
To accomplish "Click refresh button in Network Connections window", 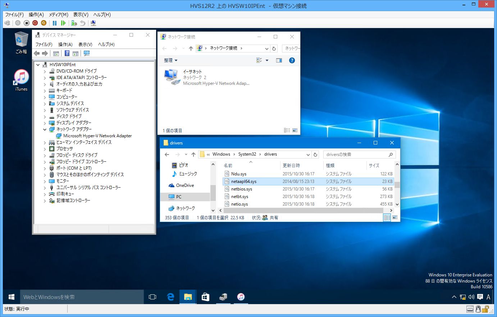I will [274, 49].
